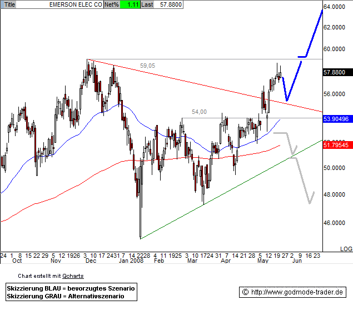Click the Jun month label
Image resolution: width=353 pixels, height=310 pixels.
(x=297, y=261)
